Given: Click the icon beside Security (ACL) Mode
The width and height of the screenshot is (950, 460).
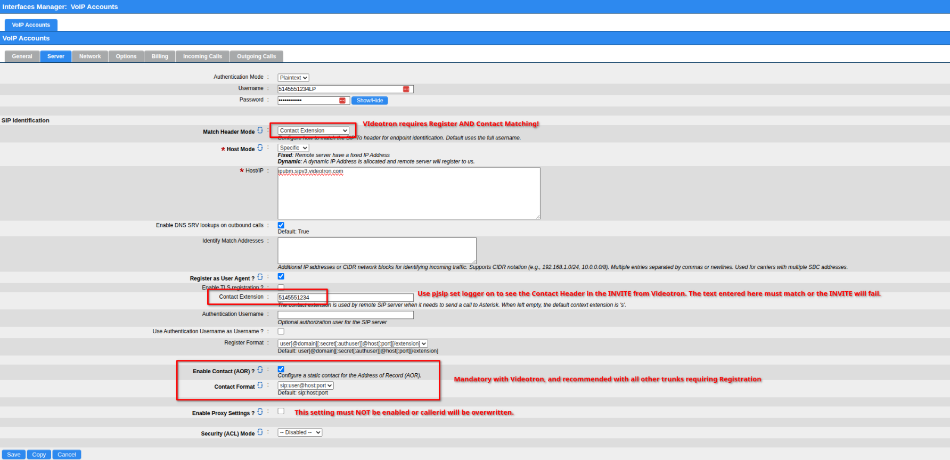Looking at the screenshot, I should 260,432.
